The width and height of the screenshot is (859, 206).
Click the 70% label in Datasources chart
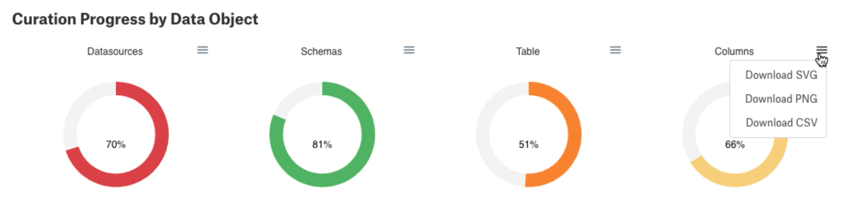(115, 144)
